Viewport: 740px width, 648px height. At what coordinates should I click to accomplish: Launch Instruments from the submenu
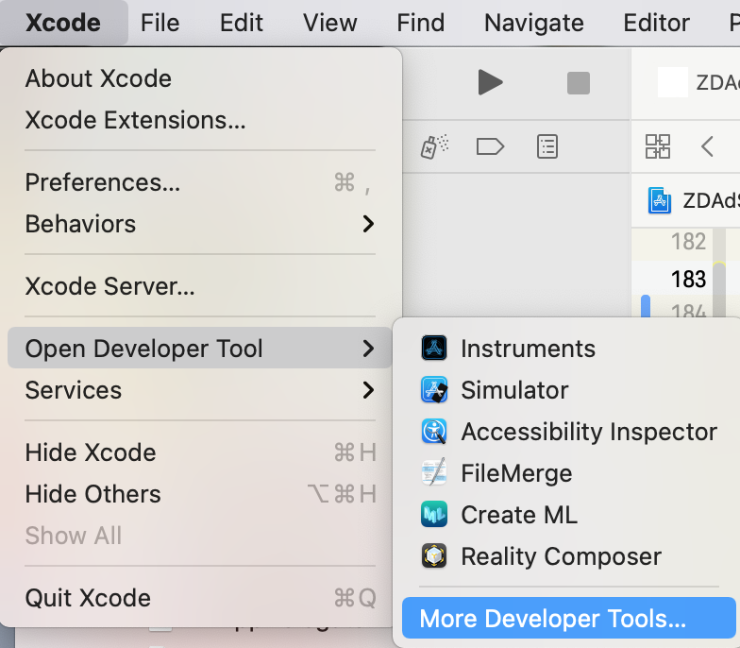pos(568,349)
